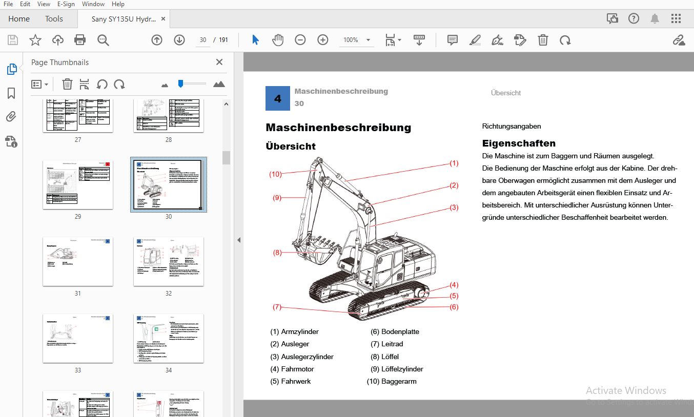
Task: Select page 32 thumbnail
Action: pyautogui.click(x=169, y=262)
